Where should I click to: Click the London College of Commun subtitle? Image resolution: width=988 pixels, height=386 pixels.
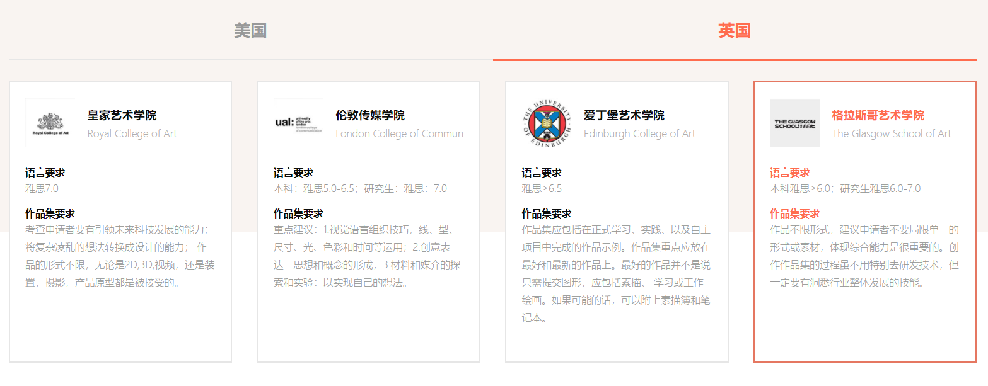399,133
